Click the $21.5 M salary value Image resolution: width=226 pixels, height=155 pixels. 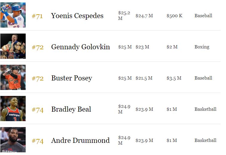tap(144, 78)
